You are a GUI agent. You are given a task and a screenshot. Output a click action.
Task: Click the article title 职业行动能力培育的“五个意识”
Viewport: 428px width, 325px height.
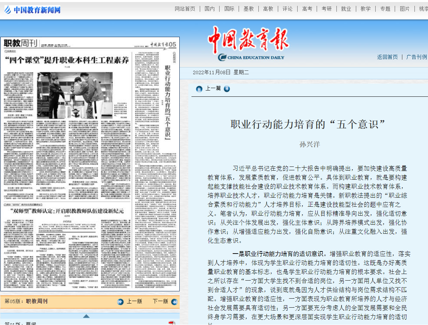[x=308, y=124]
